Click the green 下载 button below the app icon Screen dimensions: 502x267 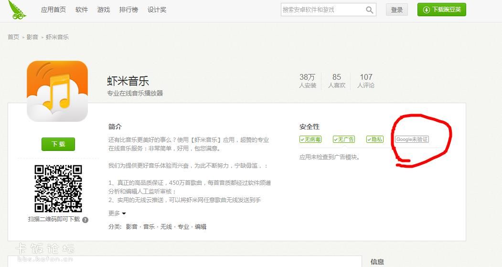[58, 144]
